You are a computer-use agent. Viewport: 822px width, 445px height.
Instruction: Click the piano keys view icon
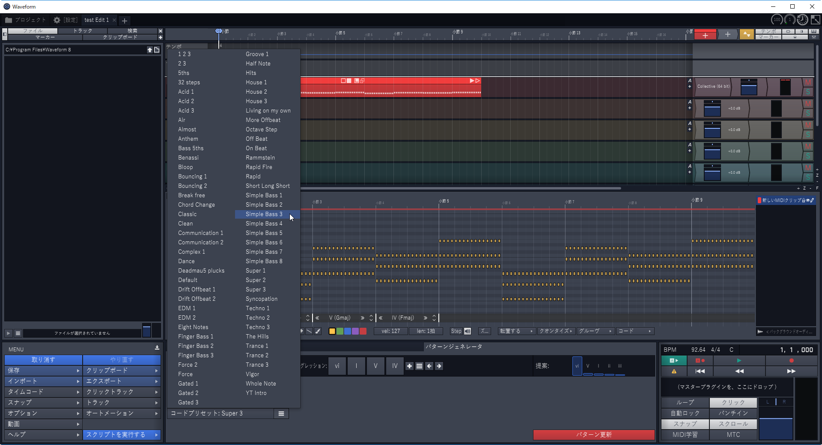(813, 32)
